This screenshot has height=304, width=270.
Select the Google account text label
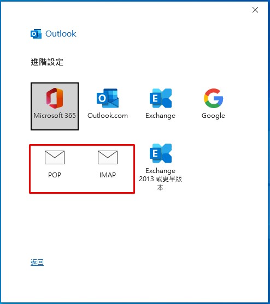pyautogui.click(x=213, y=116)
